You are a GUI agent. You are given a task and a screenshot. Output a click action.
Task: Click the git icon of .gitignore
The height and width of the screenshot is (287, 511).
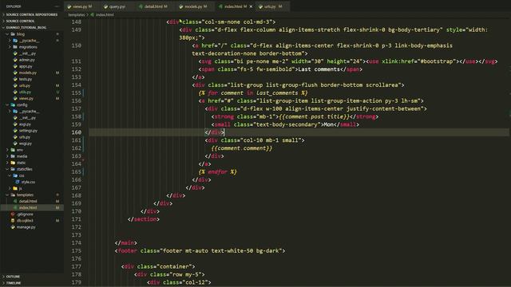[13, 214]
